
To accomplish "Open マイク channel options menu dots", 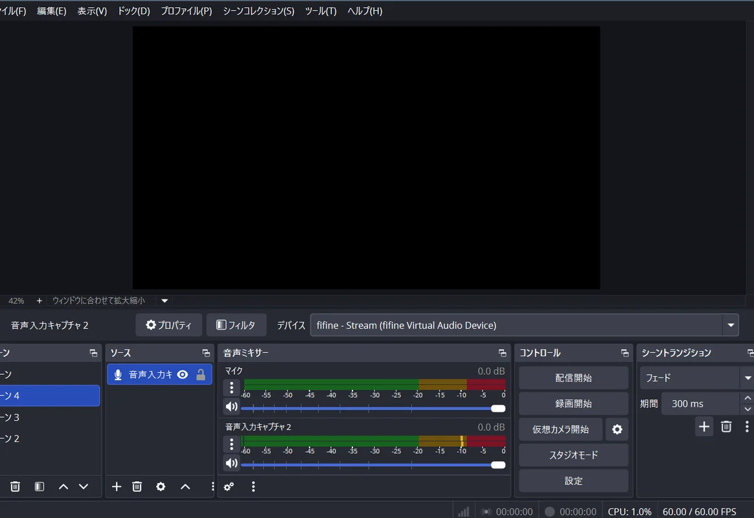I will coord(231,387).
